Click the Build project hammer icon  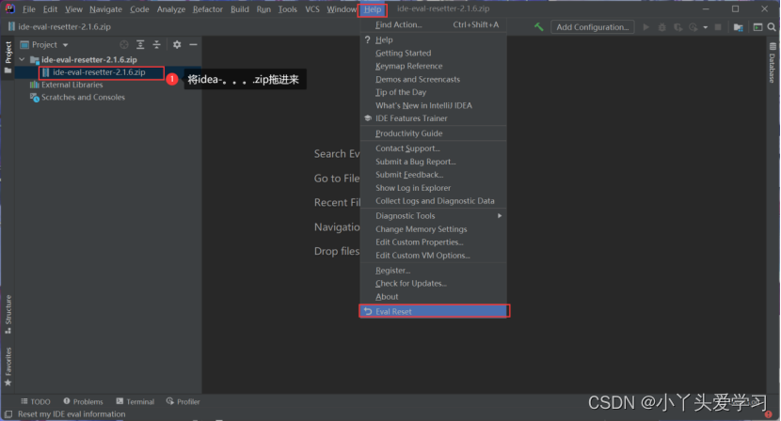click(538, 27)
